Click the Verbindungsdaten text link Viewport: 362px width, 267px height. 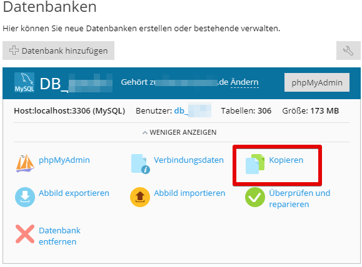(189, 160)
